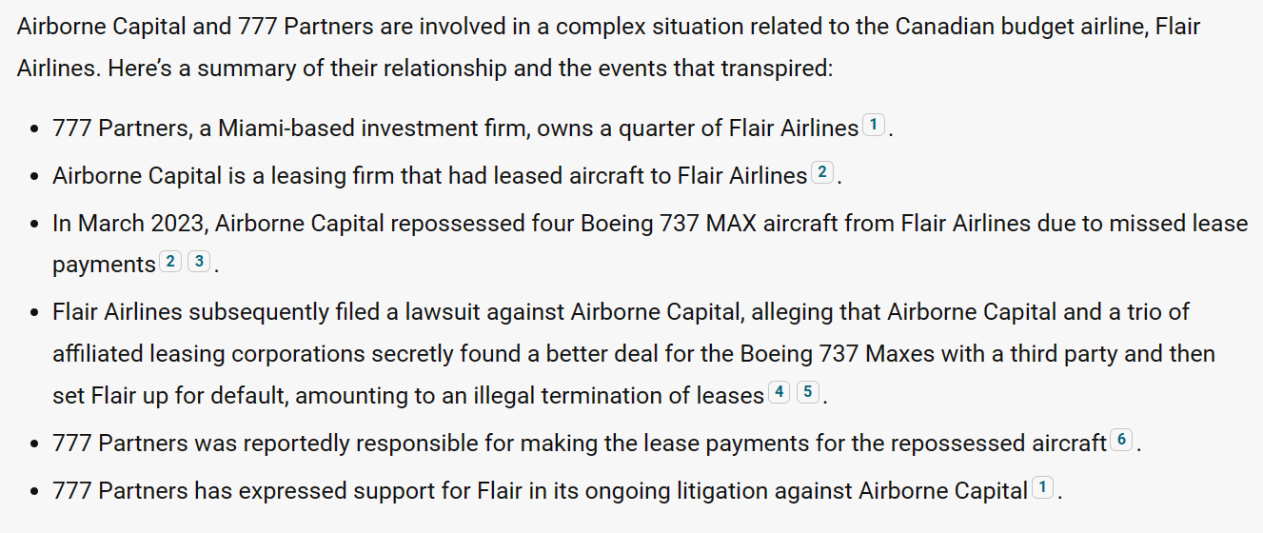Open citation 3 in the repossession bullet
This screenshot has height=533, width=1263.
click(199, 262)
